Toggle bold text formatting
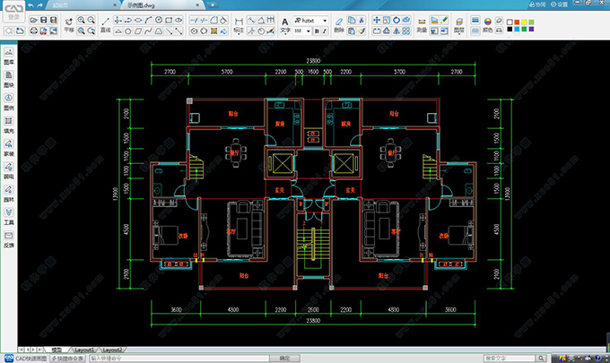 (317, 30)
